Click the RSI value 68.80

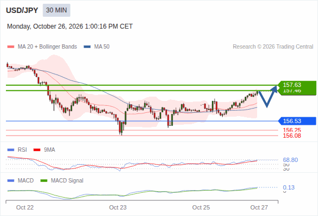[x=291, y=160]
